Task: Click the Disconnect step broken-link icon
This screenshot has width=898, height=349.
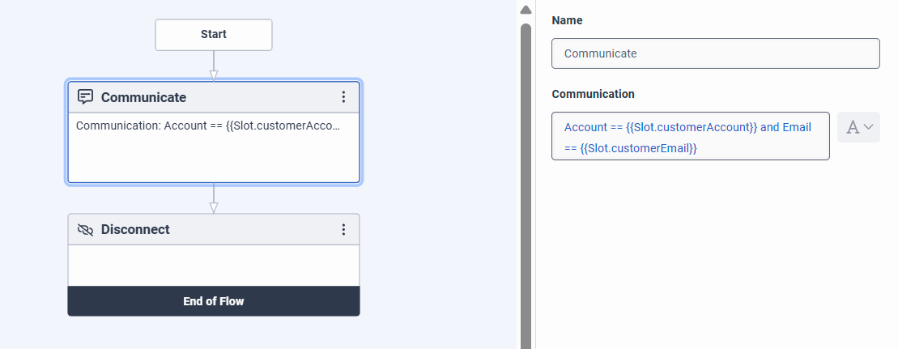Action: (x=85, y=230)
